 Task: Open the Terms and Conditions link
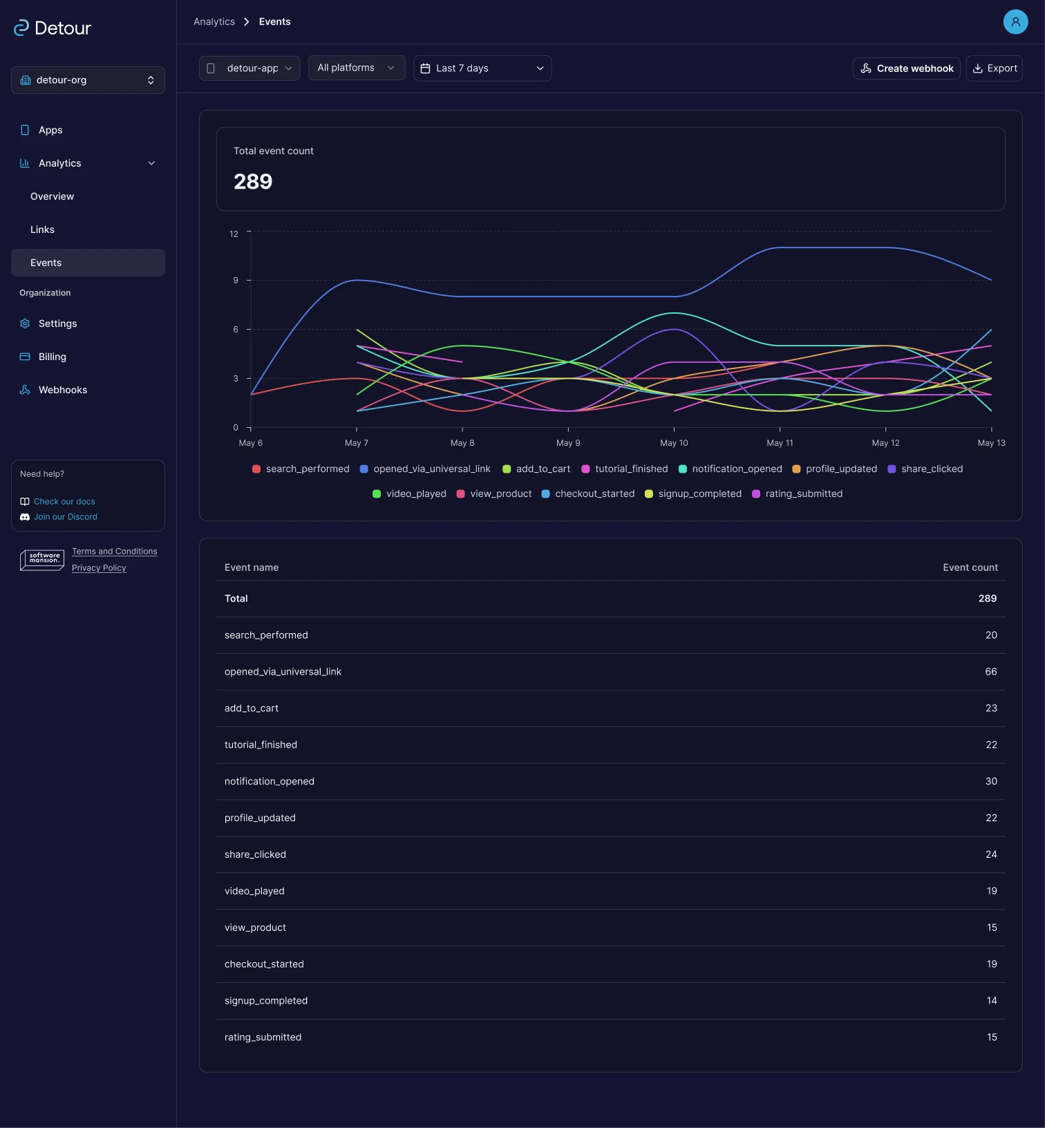click(x=115, y=552)
